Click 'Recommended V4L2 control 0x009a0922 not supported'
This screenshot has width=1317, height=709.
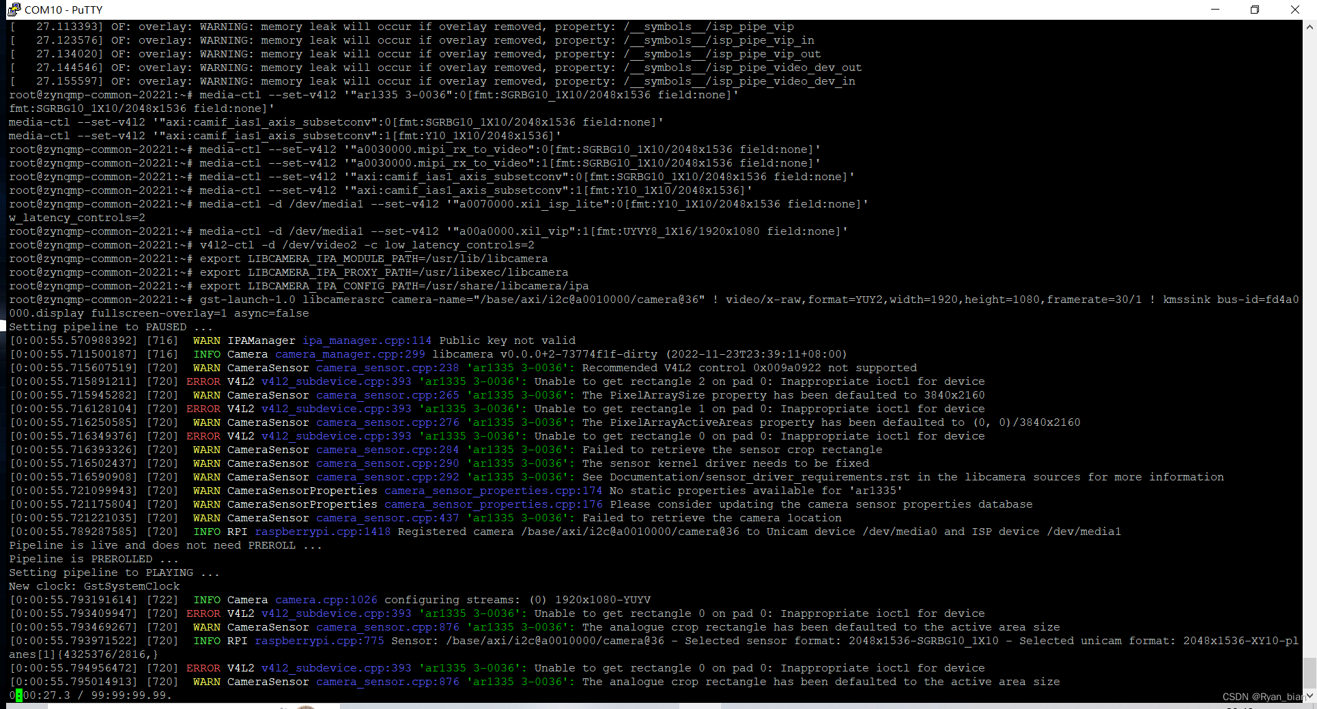[x=750, y=368]
